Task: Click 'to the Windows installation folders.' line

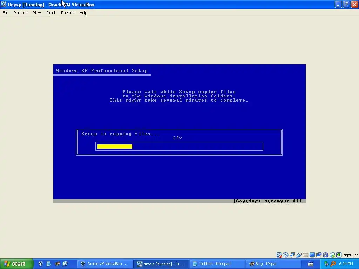Action: 179,96
